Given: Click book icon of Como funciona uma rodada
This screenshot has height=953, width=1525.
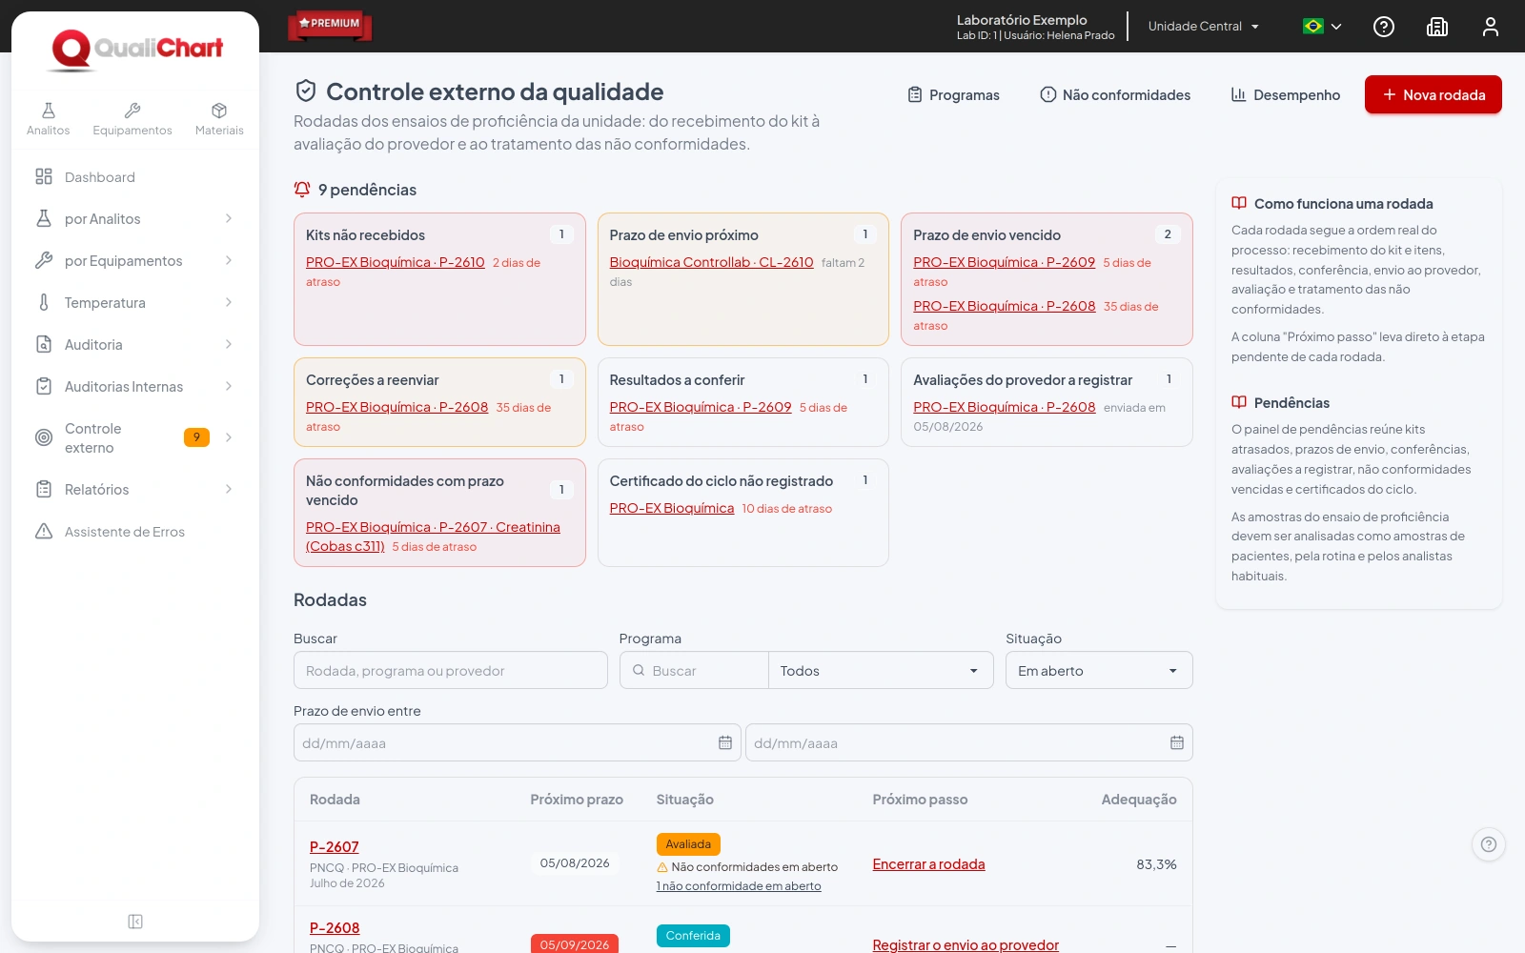Looking at the screenshot, I should click(1239, 203).
